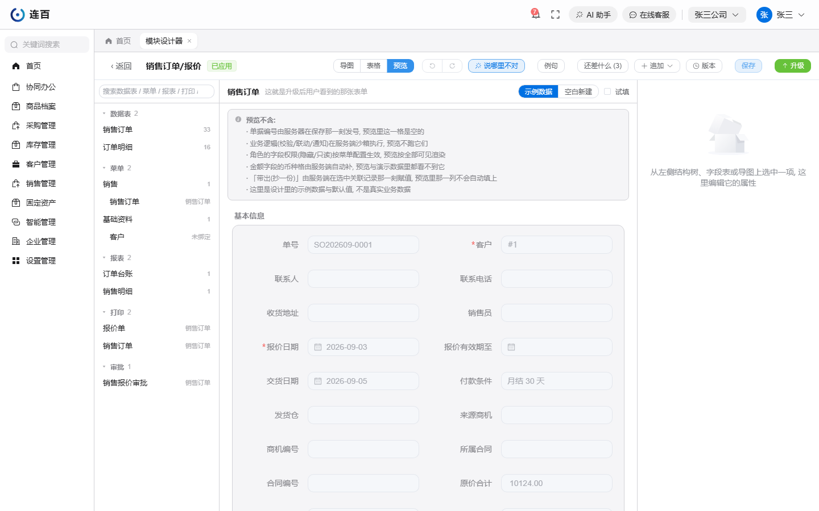Select the 客户 未绑定 menu row
This screenshot has width=819, height=511.
156,237
